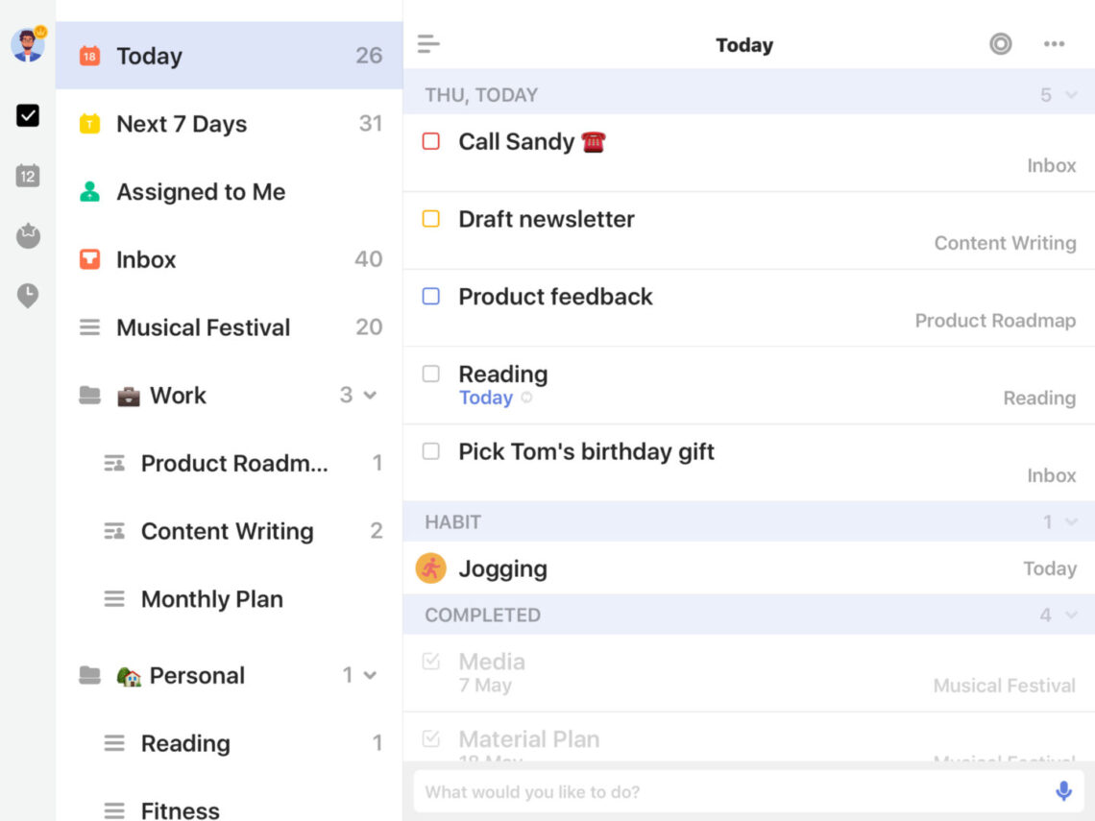1095x821 pixels.
Task: Click the Today due date link under Reading
Action: coord(485,398)
